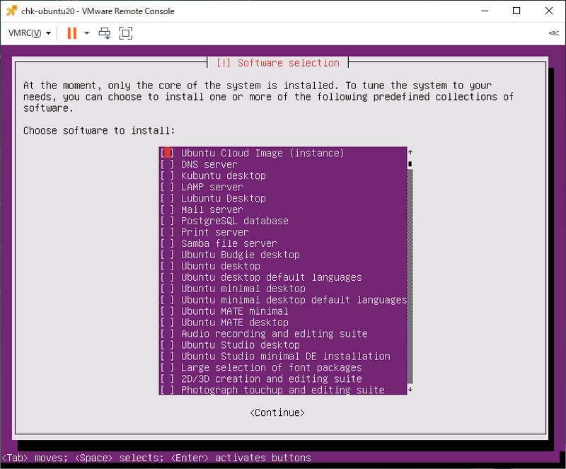Viewport: 566px width, 469px height.
Task: Toggle Ubuntu Studio minimal DE installation checkbox
Action: 167,356
